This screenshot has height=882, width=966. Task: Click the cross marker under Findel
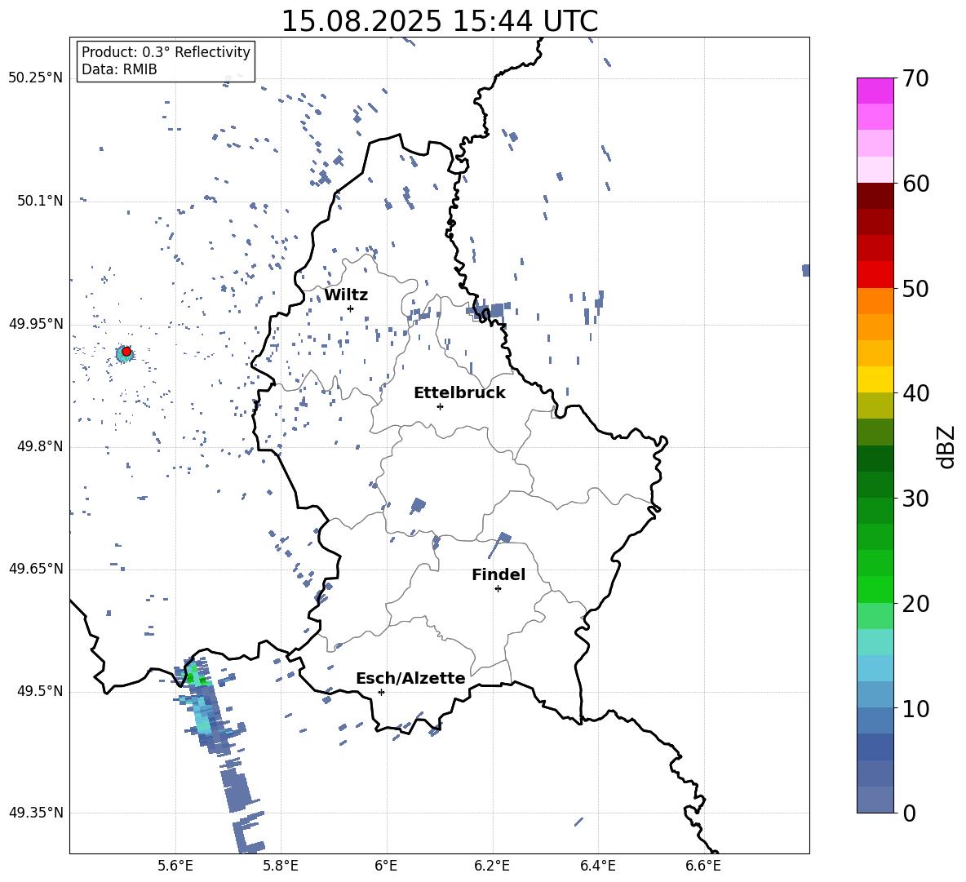[x=498, y=589]
